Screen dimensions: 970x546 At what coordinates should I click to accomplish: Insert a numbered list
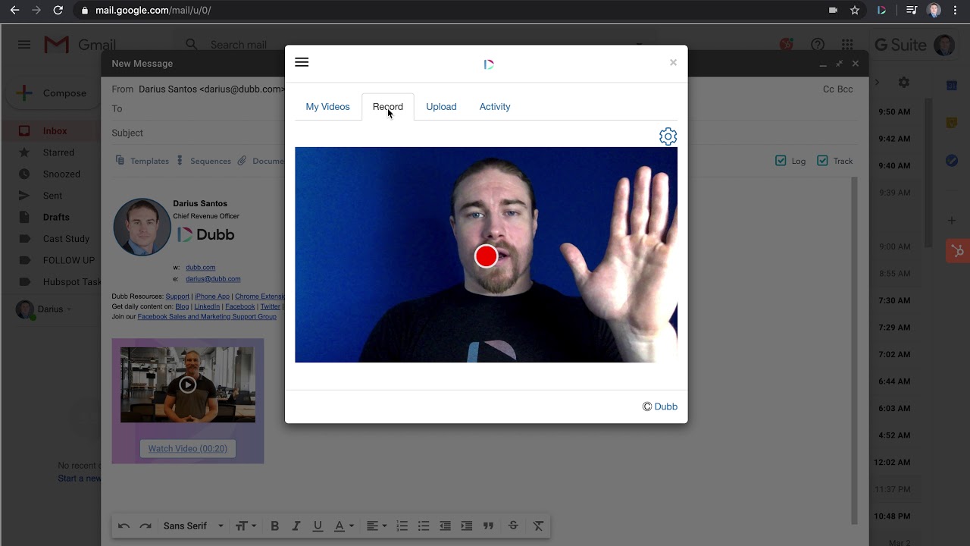pos(402,526)
